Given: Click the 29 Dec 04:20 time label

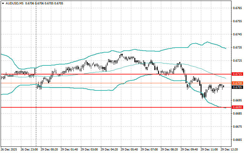Looking at the screenshot, I should point(109,150).
